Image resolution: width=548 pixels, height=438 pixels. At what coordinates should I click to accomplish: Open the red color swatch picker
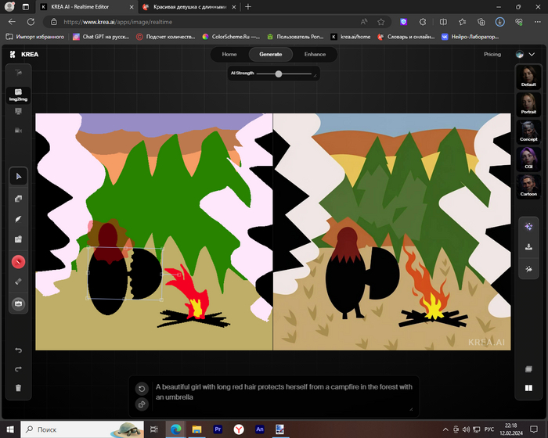19,261
